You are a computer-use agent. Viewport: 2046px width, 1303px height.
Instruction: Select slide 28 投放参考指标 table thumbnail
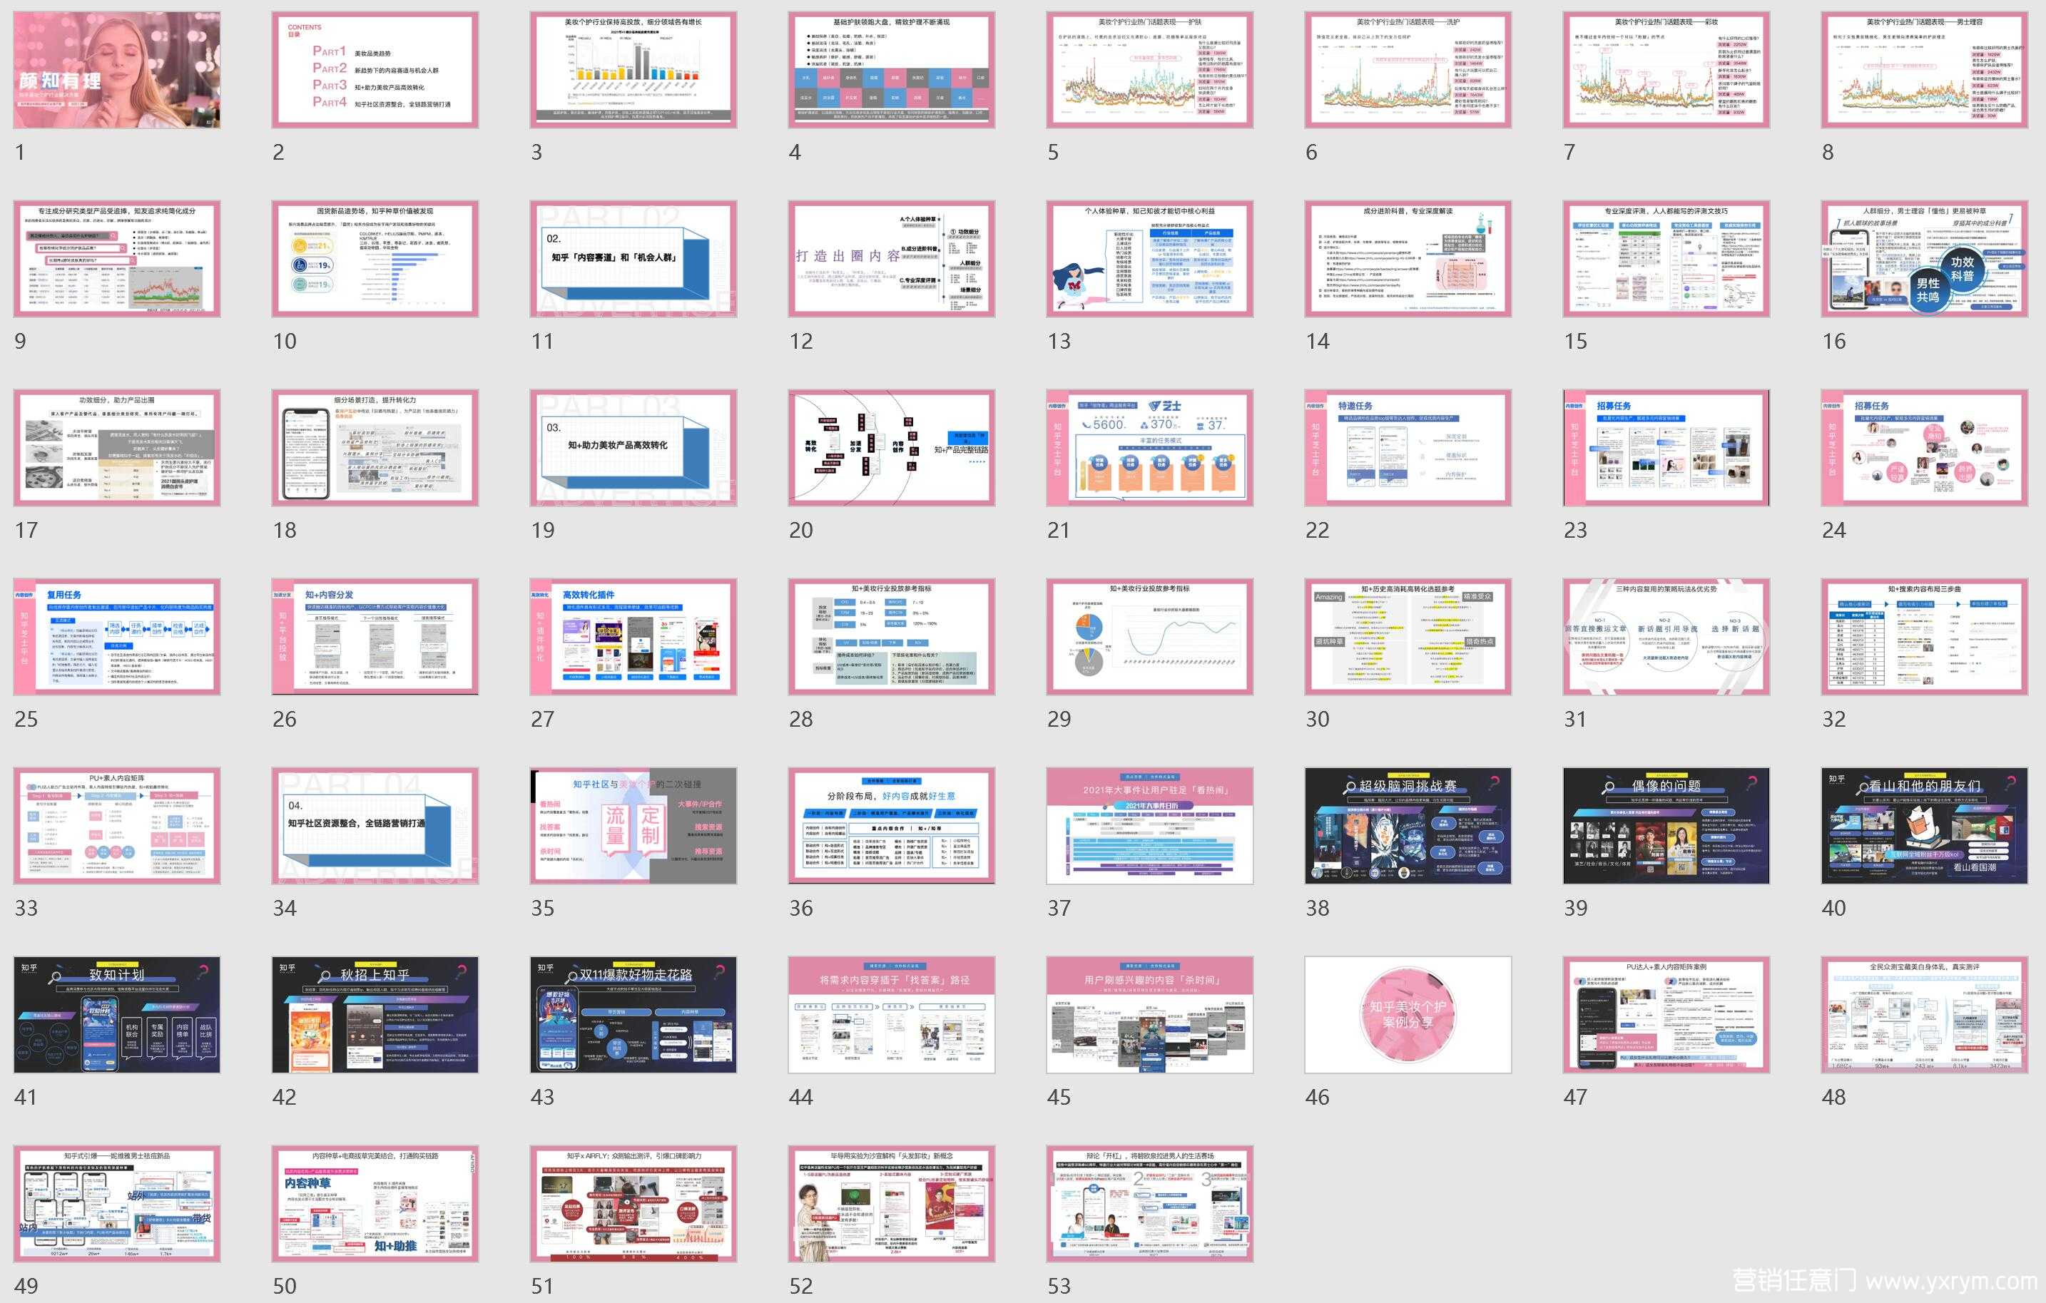pos(891,637)
